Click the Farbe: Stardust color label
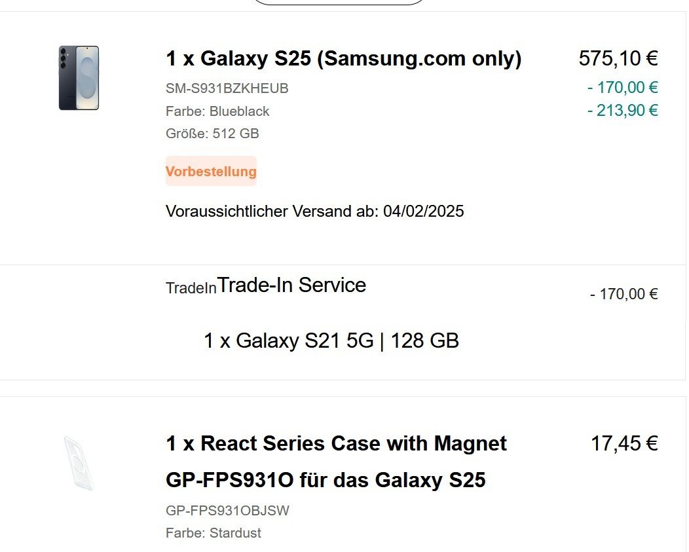 coord(214,533)
